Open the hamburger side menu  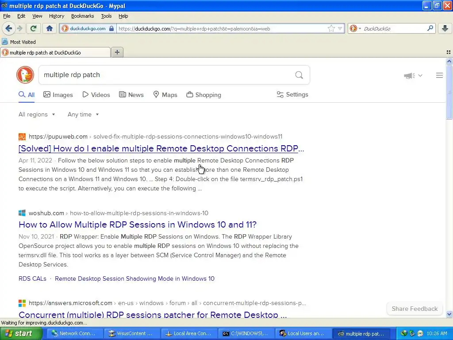(439, 75)
